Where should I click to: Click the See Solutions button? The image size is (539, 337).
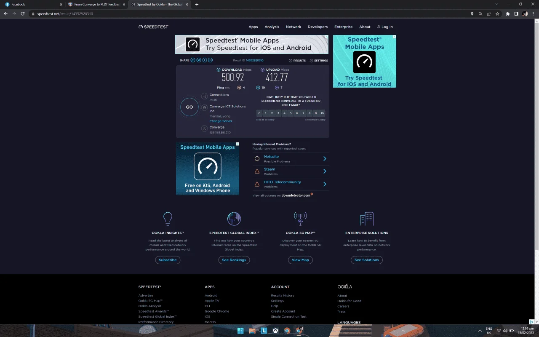pos(367,260)
